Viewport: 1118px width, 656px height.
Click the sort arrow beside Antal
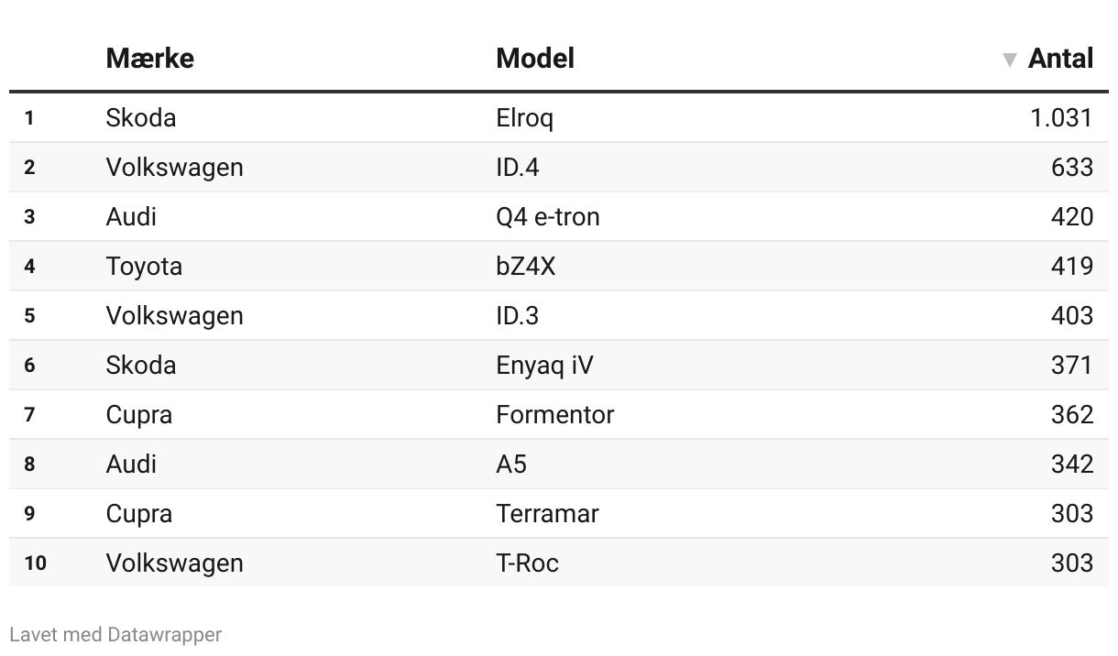point(1010,60)
